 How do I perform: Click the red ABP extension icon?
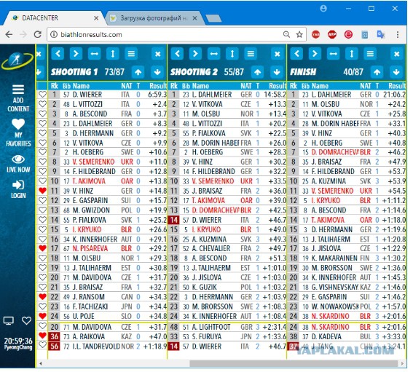click(332, 34)
